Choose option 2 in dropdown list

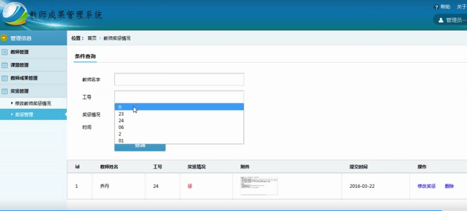pos(179,134)
